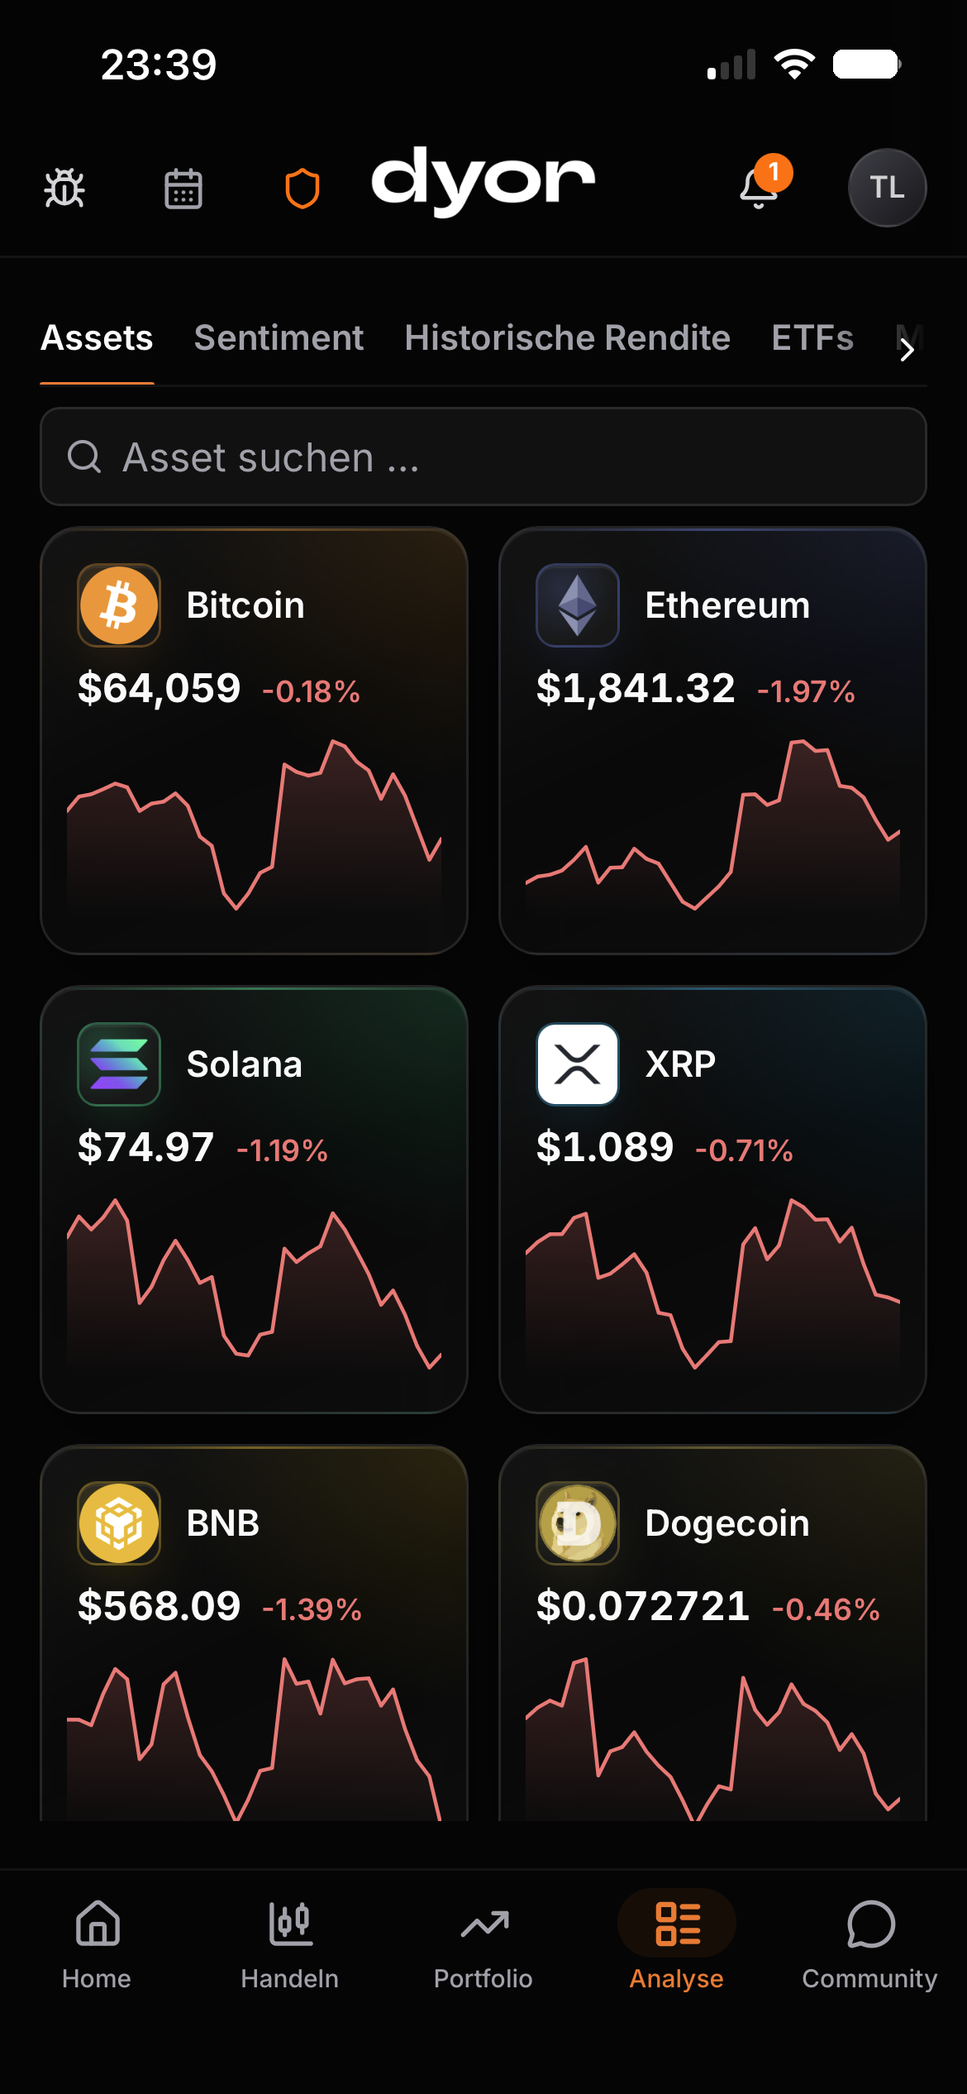Tap the orange shield icon
The height and width of the screenshot is (2094, 967).
tap(302, 188)
